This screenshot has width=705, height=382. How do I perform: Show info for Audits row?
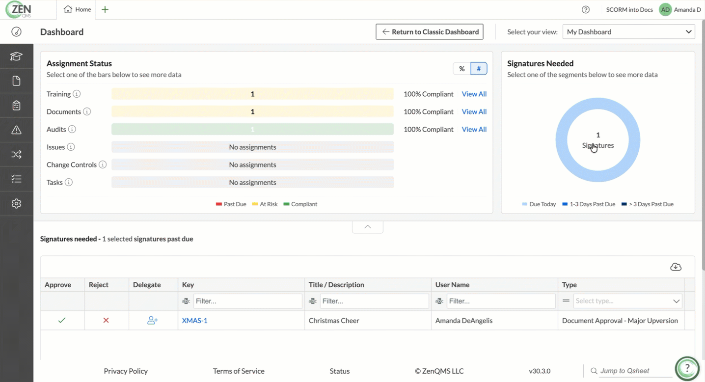(x=72, y=129)
